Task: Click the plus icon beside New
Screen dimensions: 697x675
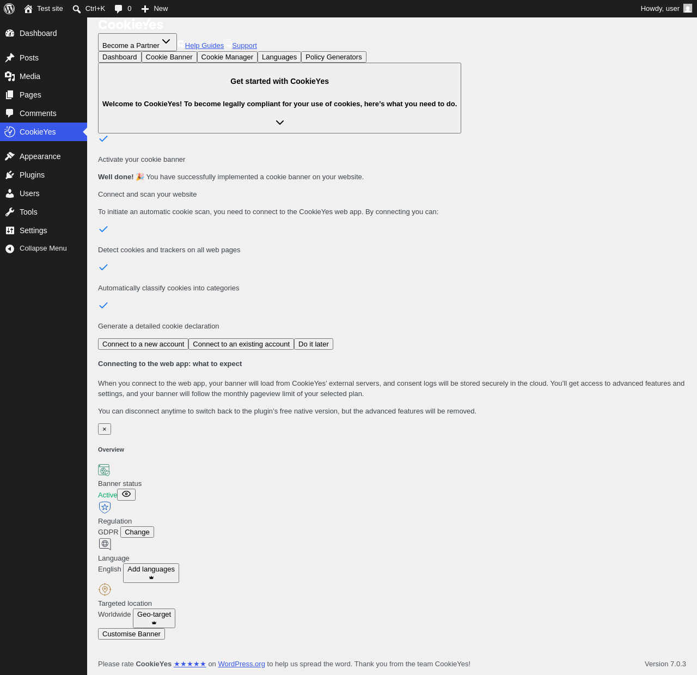Action: pyautogui.click(x=145, y=9)
